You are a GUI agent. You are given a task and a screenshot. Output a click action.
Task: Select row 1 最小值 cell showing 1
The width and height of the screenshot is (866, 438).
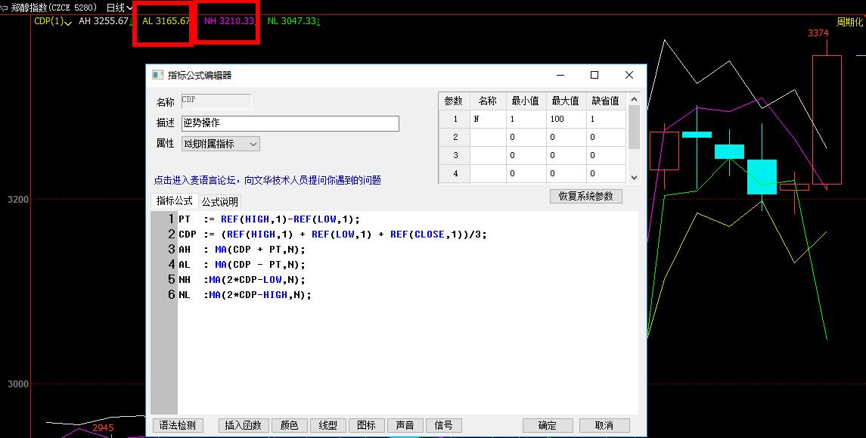[526, 119]
